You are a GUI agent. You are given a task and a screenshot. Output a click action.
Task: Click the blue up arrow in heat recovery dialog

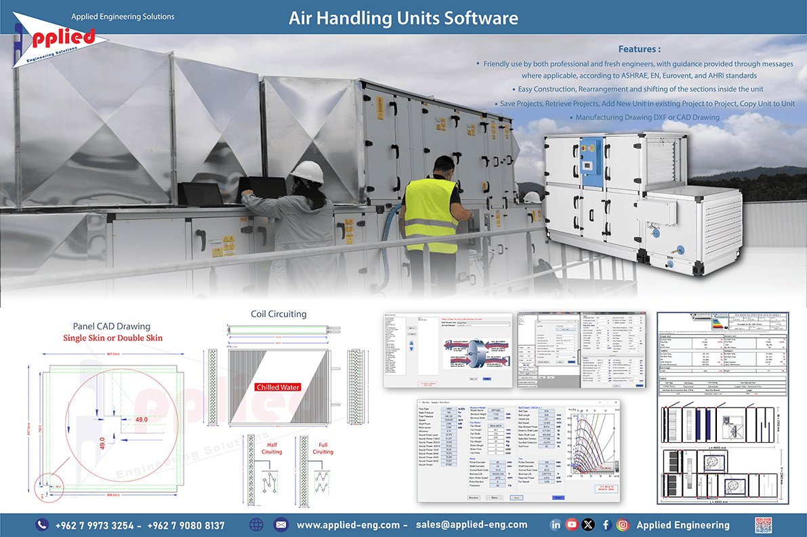pos(412,344)
